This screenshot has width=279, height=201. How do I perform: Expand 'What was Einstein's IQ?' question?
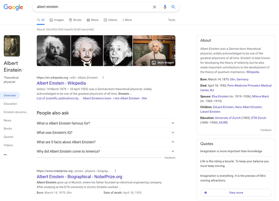click(106, 133)
